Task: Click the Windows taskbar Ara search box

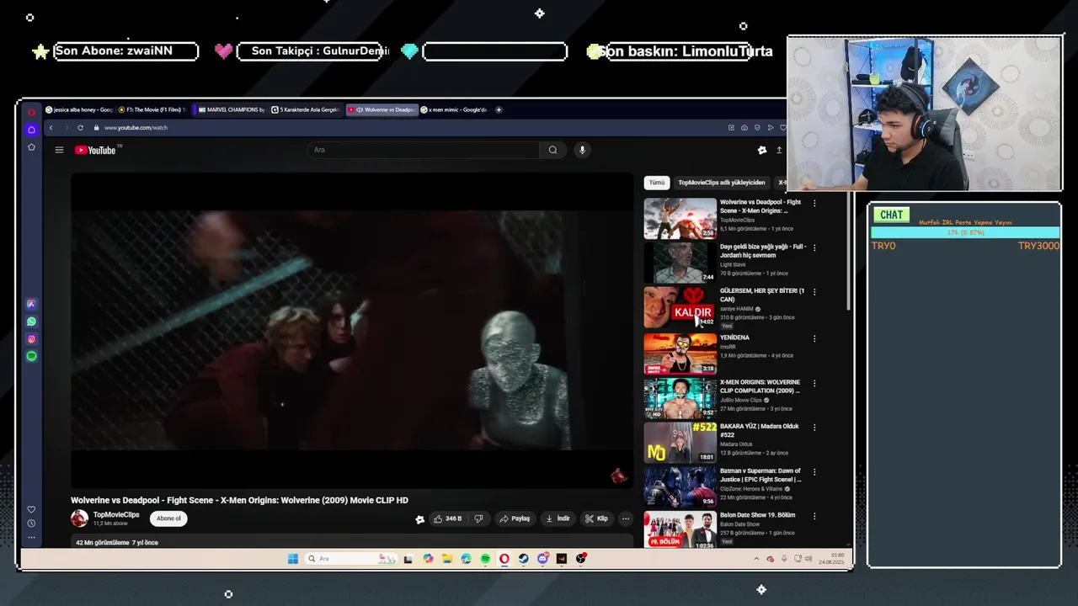Action: (351, 559)
